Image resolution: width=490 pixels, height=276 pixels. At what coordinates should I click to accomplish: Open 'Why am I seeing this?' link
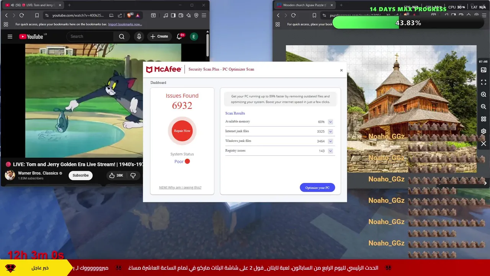pyautogui.click(x=180, y=187)
